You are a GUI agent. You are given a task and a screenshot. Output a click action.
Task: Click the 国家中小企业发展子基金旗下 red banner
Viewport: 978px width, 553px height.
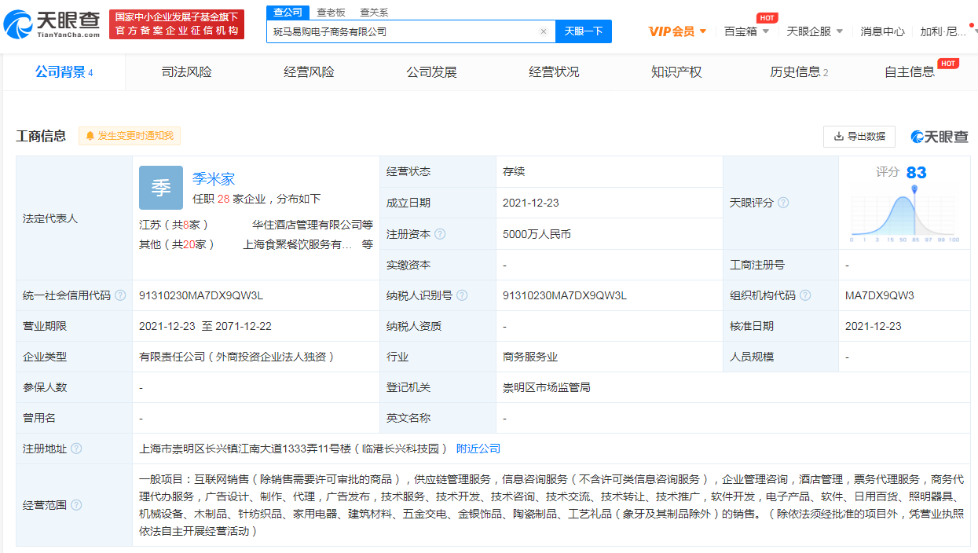click(177, 24)
